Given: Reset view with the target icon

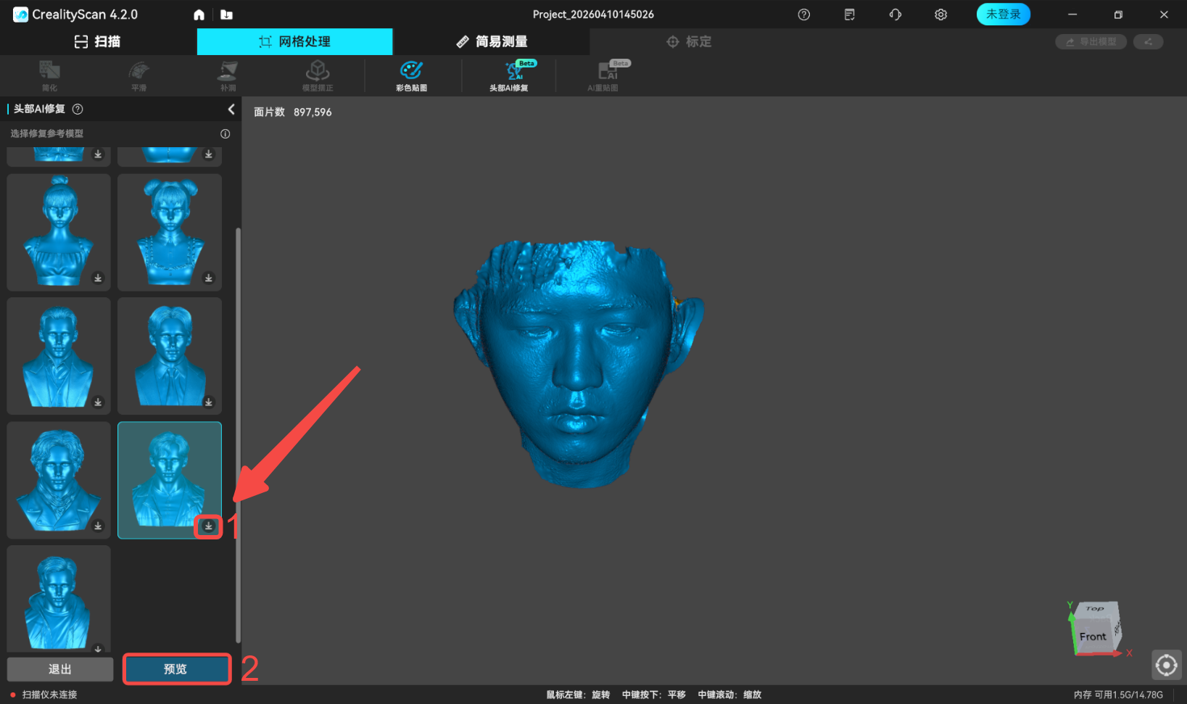Looking at the screenshot, I should [1166, 664].
